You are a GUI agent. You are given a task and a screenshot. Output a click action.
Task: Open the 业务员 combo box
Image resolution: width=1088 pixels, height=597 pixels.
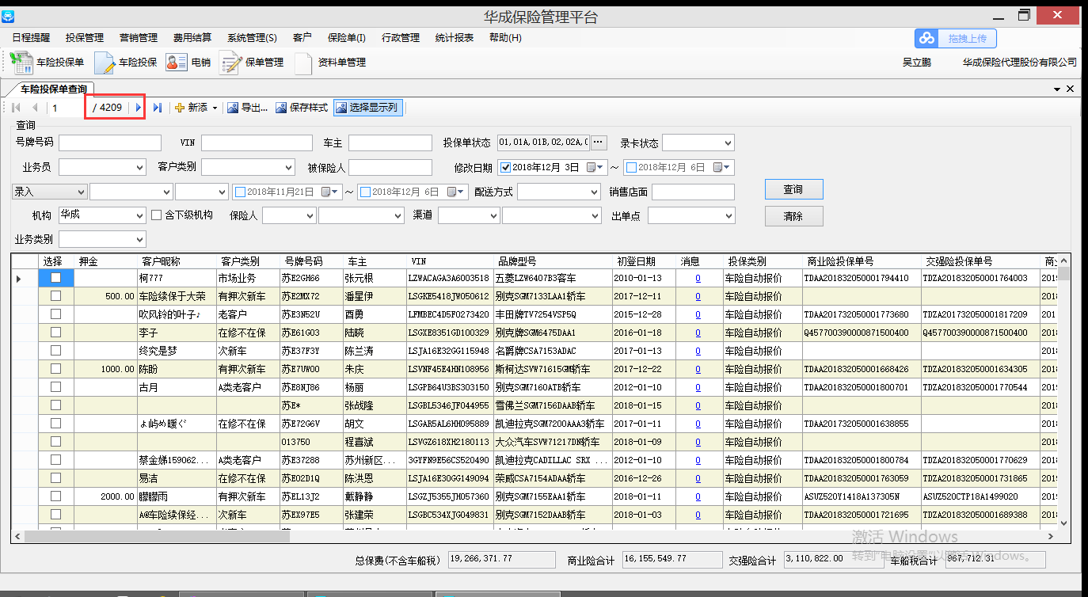pyautogui.click(x=139, y=168)
